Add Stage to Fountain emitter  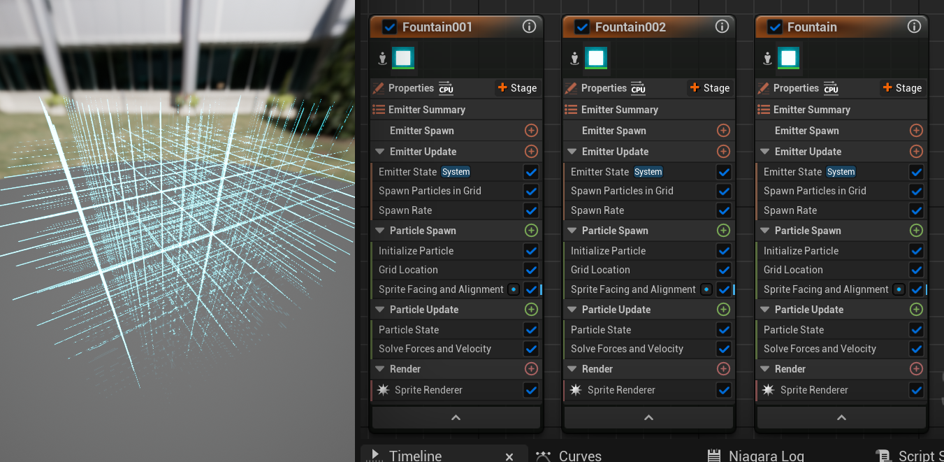(902, 88)
